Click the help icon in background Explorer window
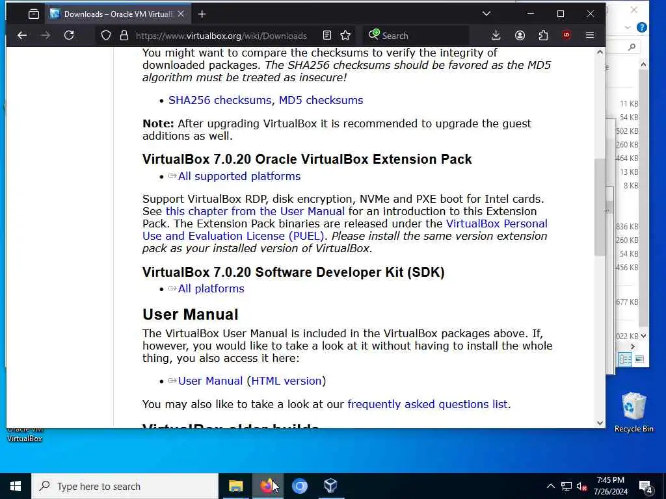Screen dimensions: 666x499 click(x=642, y=27)
